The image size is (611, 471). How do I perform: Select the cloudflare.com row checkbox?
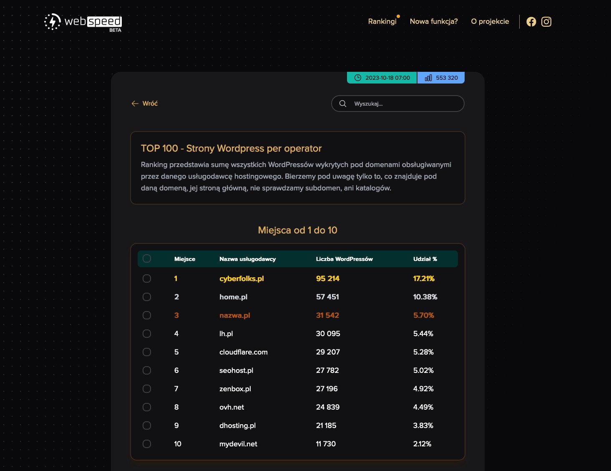[x=147, y=352]
